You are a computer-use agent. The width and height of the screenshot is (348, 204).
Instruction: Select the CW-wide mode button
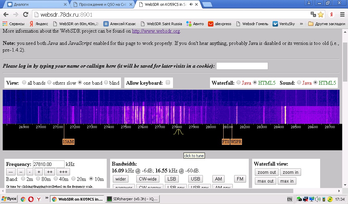147,179
